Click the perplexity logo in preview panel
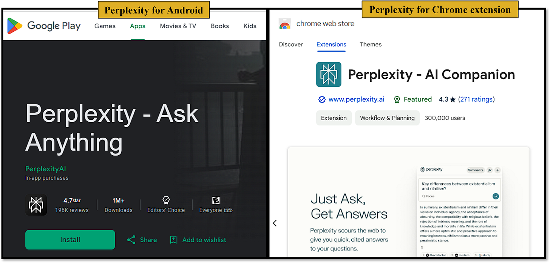Screen dimensions: 550x263 (431, 170)
